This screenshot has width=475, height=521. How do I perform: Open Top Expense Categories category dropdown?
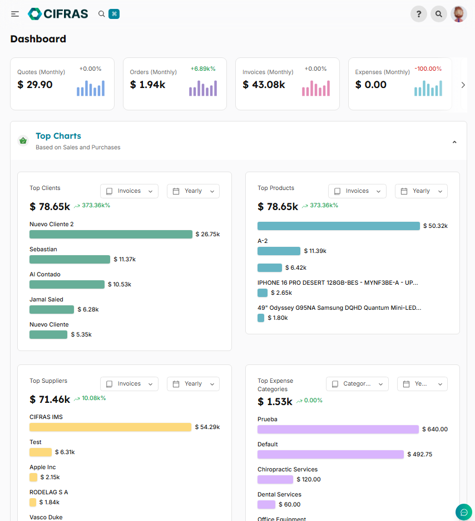pyautogui.click(x=357, y=384)
